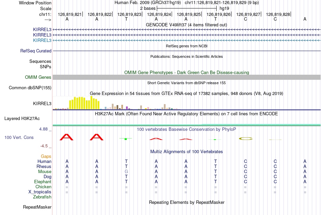Click the Zebrafish alignment row label
Screen dimensions: 321x215
pos(42,197)
